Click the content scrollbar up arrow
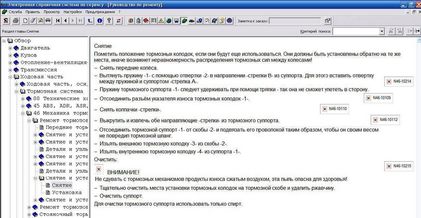The width and height of the screenshot is (421, 218). tap(419, 40)
